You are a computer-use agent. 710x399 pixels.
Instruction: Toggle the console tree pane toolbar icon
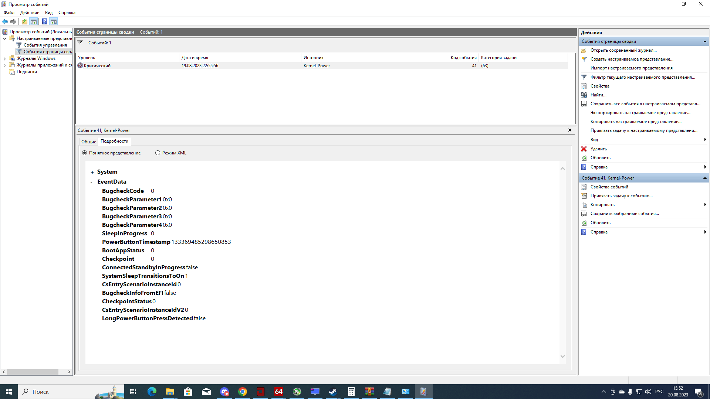(34, 21)
